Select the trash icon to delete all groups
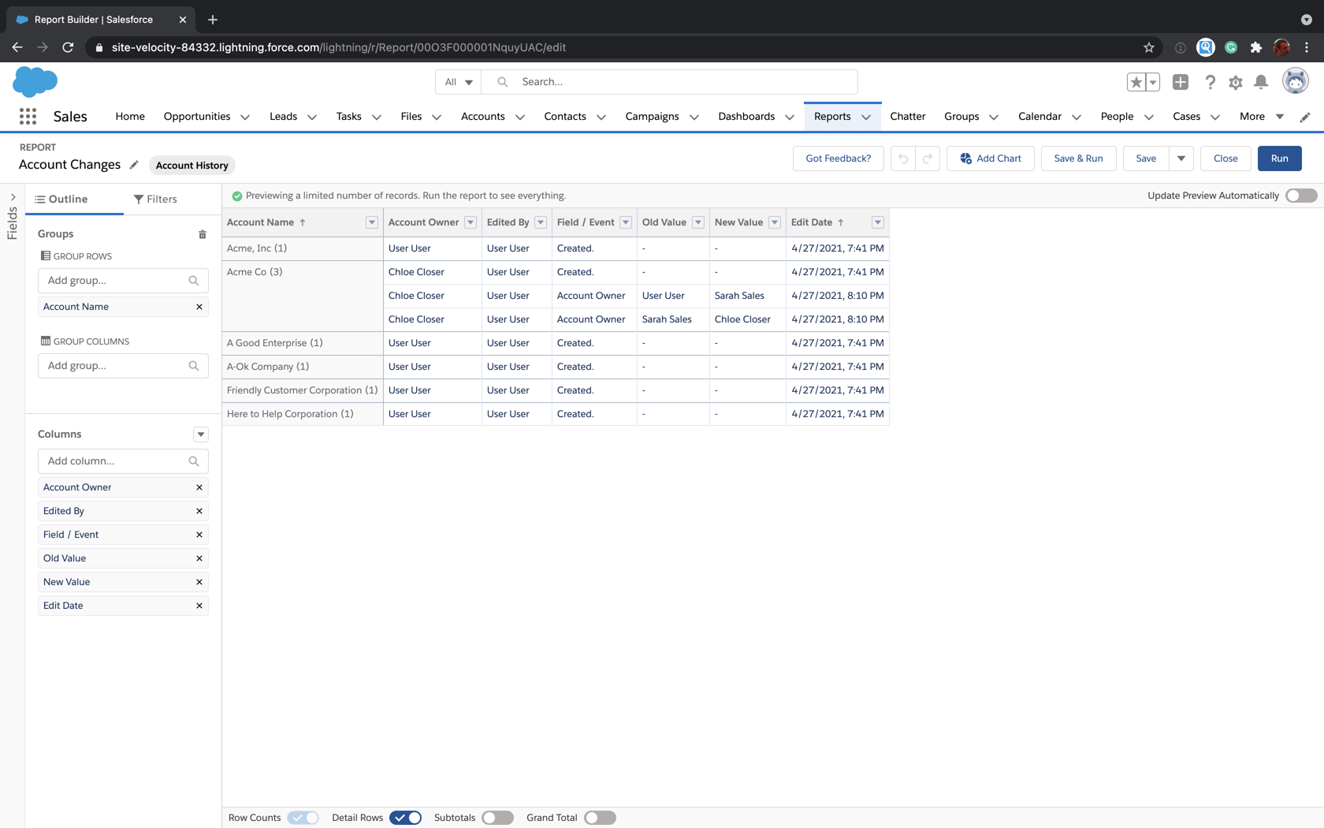This screenshot has width=1324, height=828. coord(202,233)
